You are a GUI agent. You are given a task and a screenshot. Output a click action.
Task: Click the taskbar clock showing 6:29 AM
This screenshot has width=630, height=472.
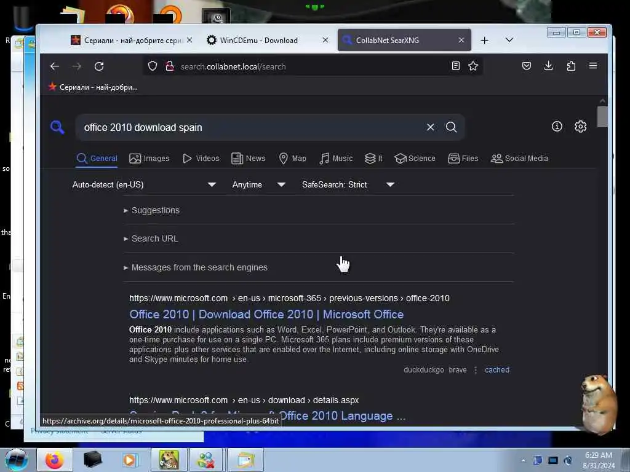(x=598, y=460)
